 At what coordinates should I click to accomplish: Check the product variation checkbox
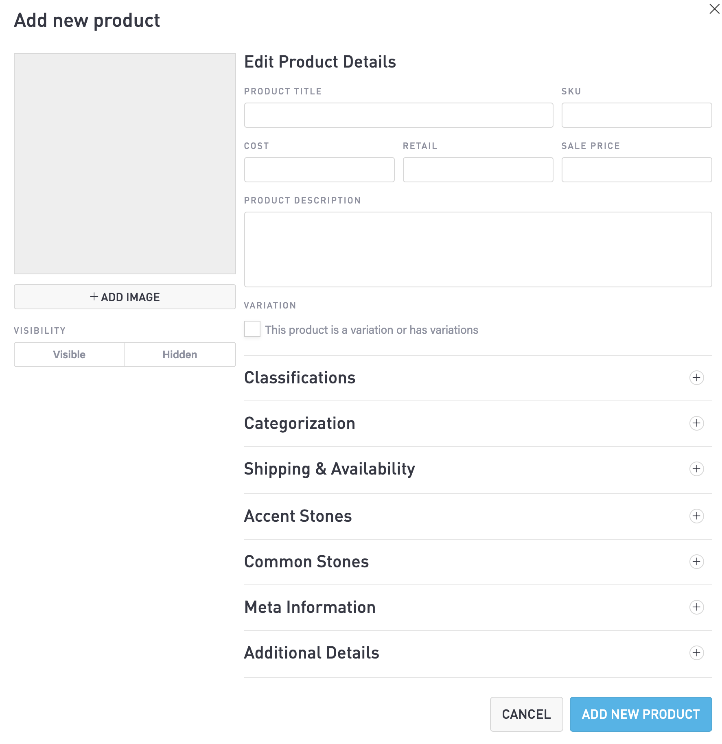pos(252,329)
